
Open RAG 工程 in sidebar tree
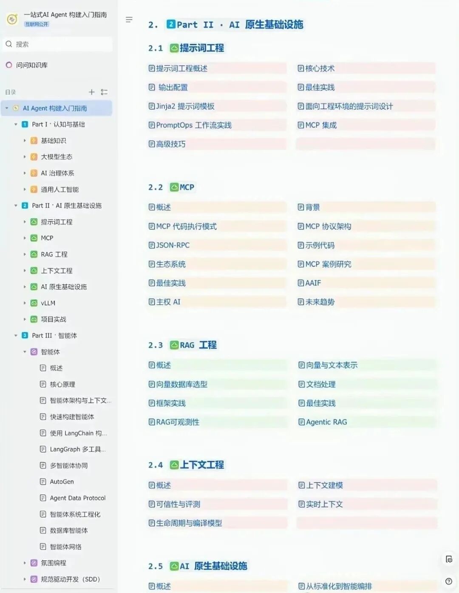54,254
